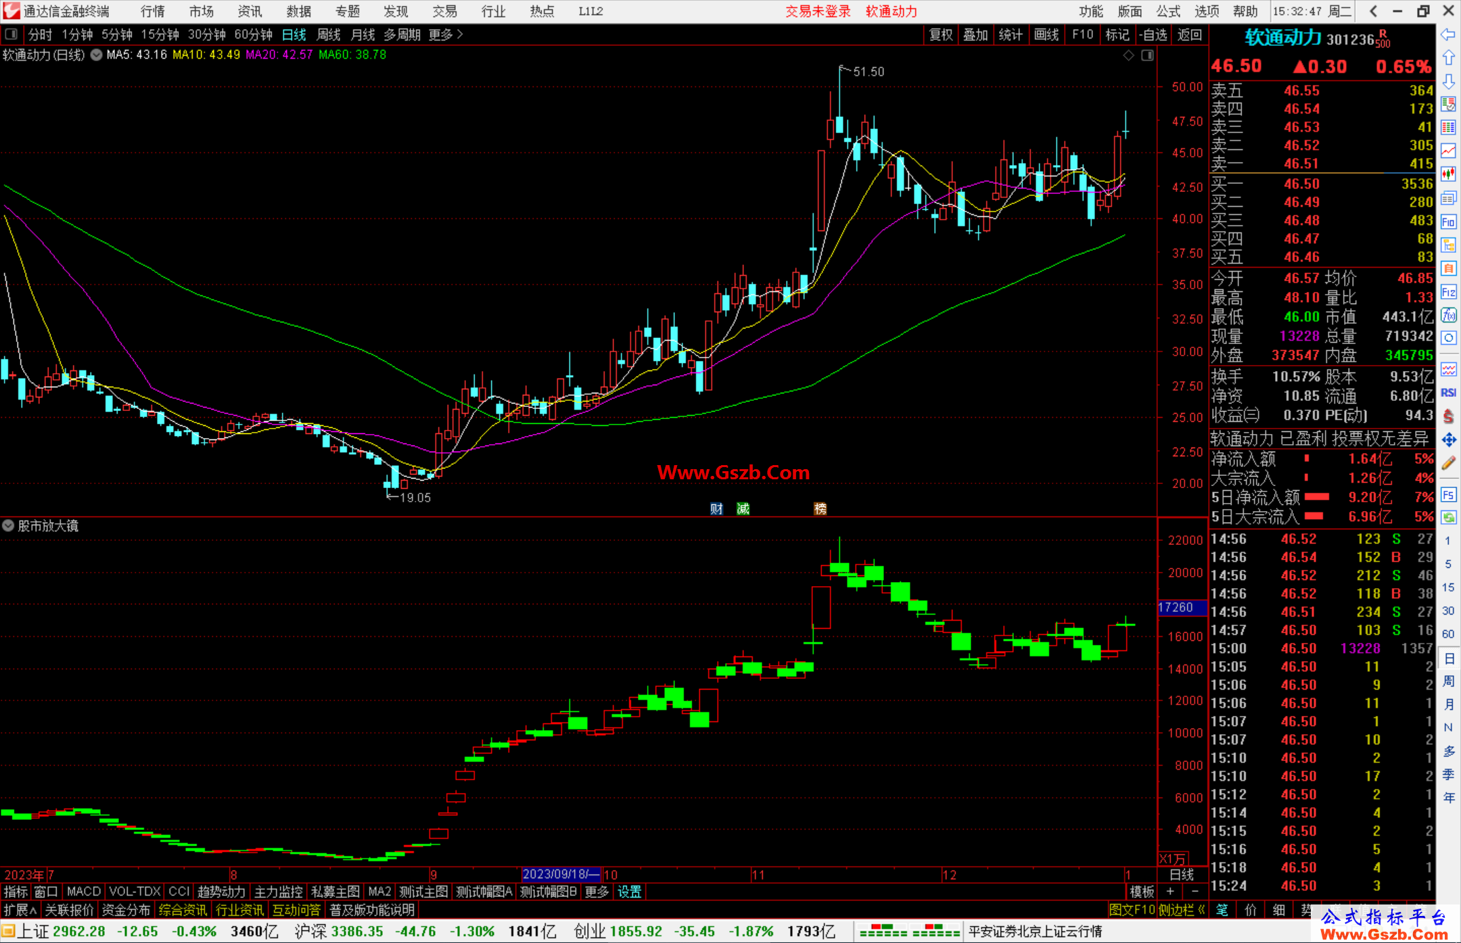Click the hierarchy tree icon in sidebar

click(x=1448, y=245)
